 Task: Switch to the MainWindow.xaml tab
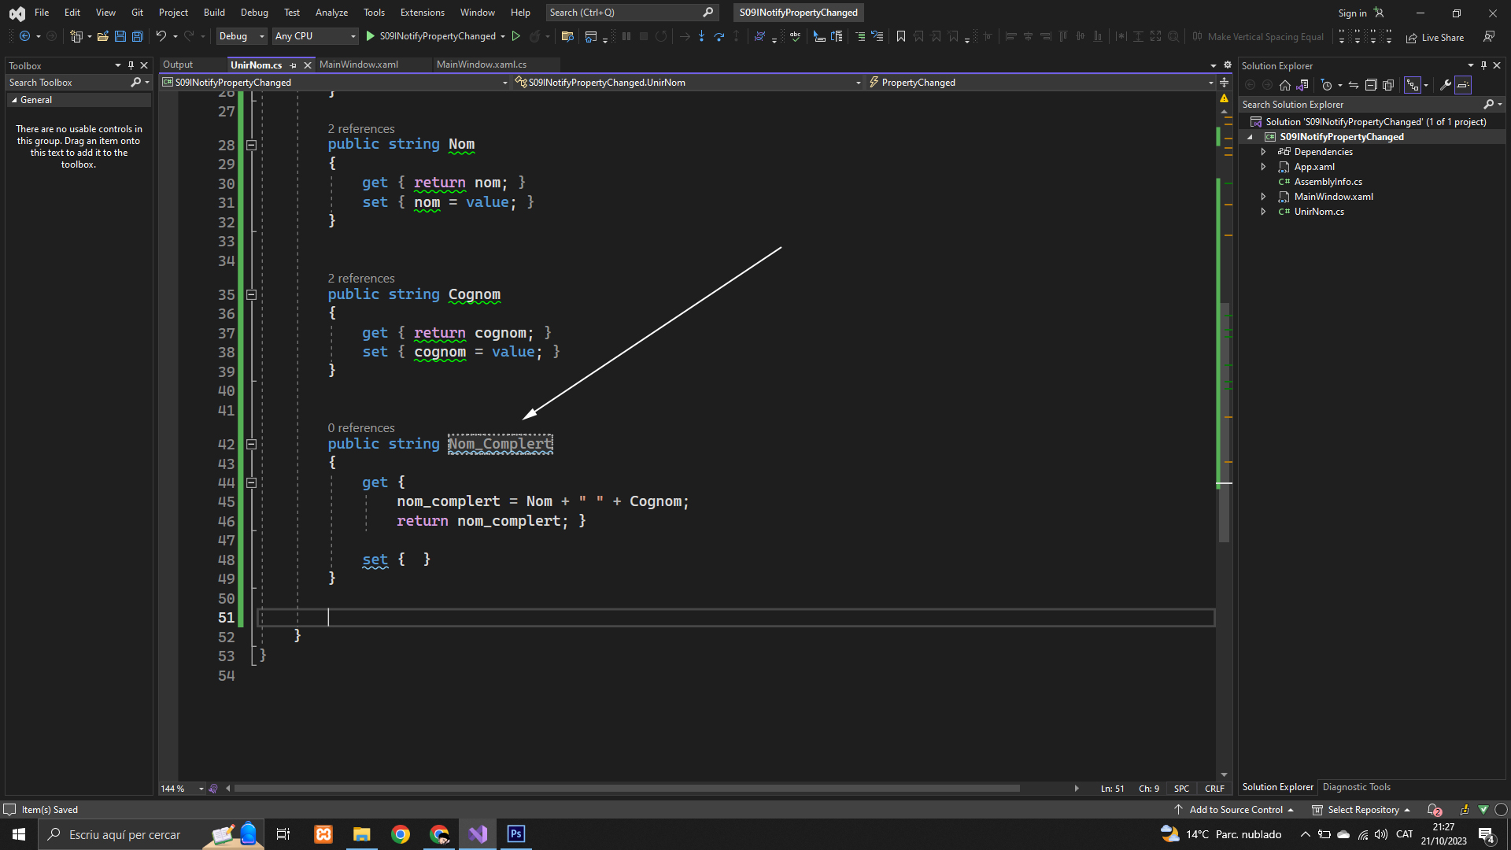(359, 65)
